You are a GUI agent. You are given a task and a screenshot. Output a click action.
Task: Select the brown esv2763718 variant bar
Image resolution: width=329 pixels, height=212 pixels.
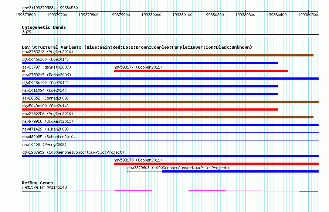(x=168, y=55)
